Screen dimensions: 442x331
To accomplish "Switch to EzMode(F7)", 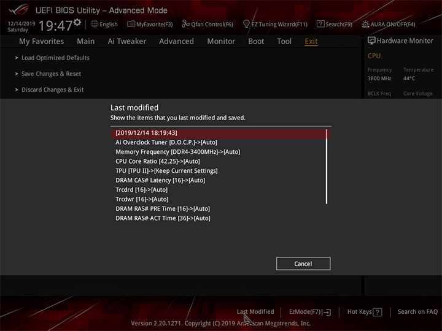I will point(305,312).
